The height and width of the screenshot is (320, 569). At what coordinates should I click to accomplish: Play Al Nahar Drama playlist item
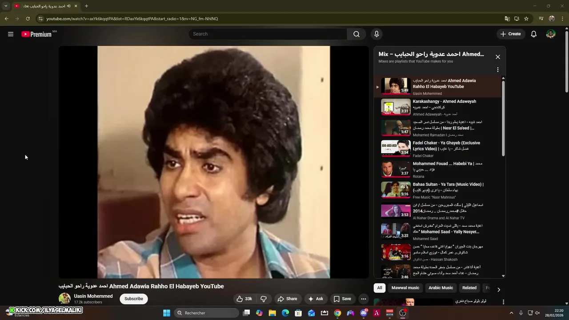pos(438,211)
